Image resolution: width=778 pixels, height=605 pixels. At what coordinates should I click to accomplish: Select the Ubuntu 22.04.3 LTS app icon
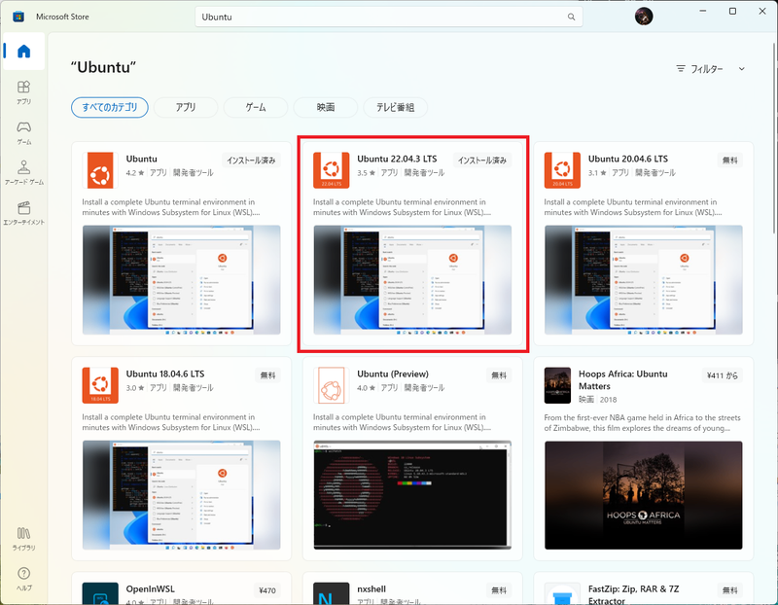332,169
